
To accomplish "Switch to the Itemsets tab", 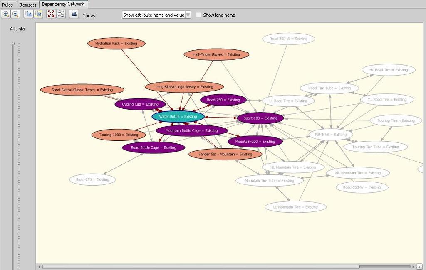I will click(28, 5).
